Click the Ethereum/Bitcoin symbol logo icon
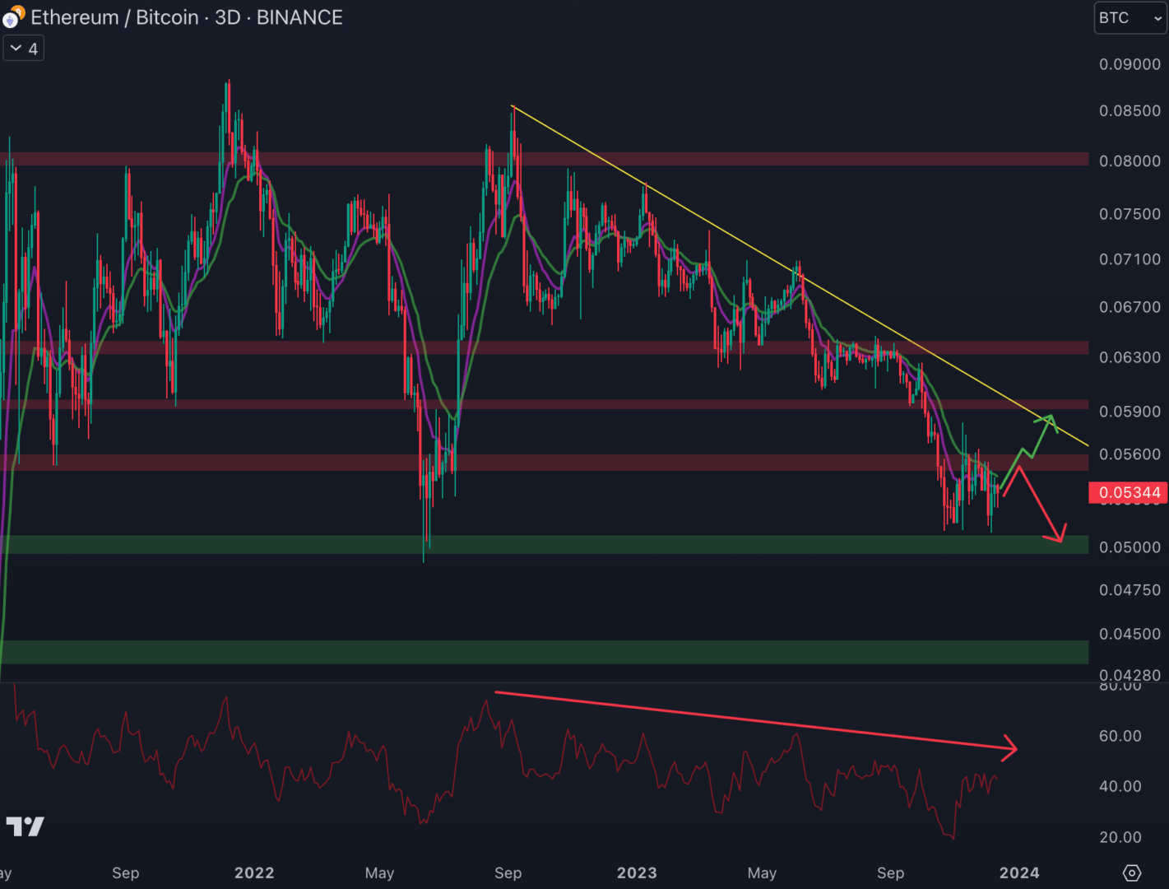Screen dimensions: 1169x889 [13, 17]
